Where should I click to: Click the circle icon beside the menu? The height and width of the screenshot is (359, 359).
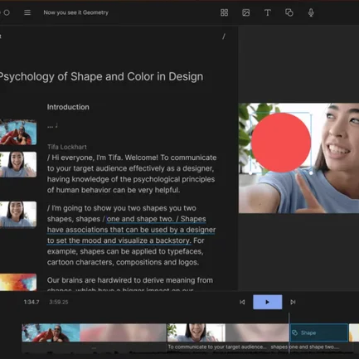(x=7, y=12)
